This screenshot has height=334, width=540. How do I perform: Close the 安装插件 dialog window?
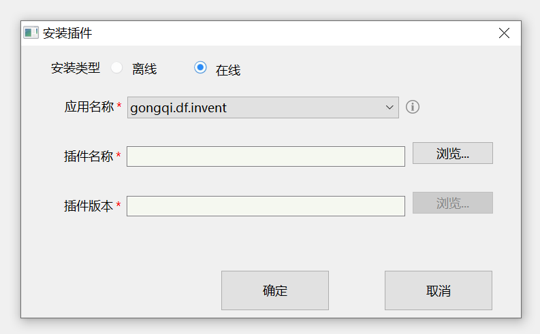click(504, 33)
